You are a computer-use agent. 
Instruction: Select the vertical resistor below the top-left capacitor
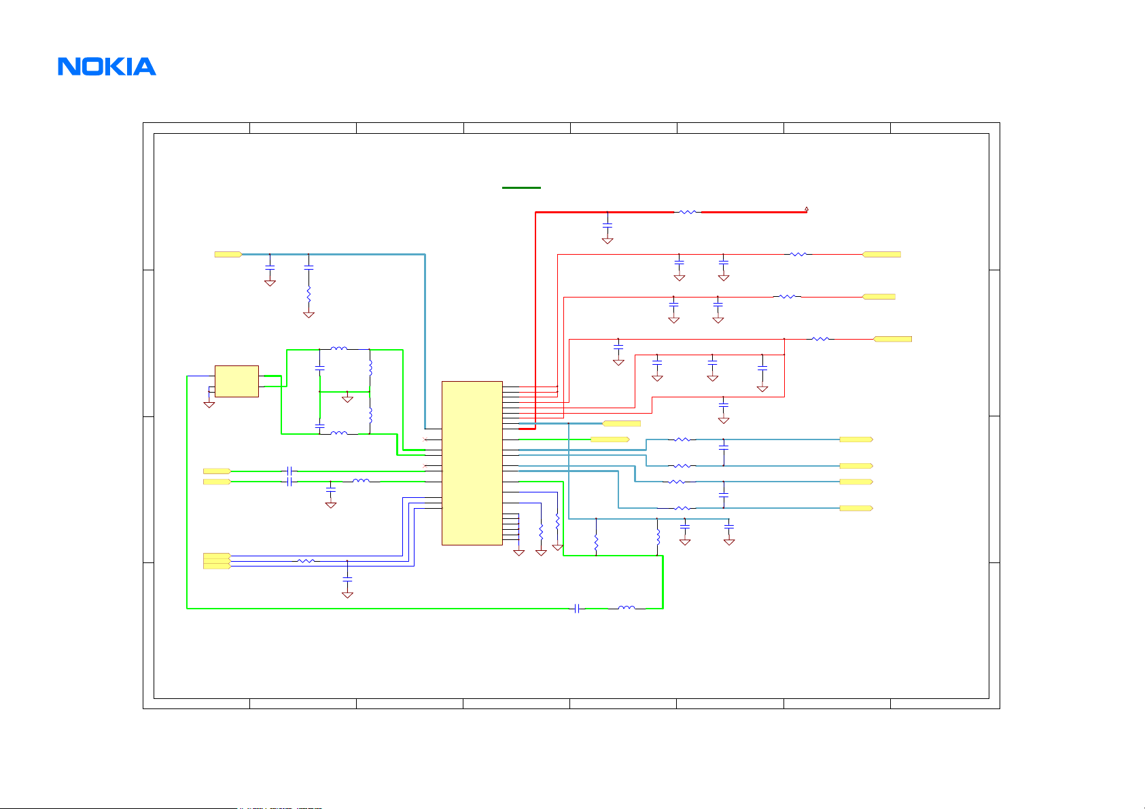pos(309,295)
